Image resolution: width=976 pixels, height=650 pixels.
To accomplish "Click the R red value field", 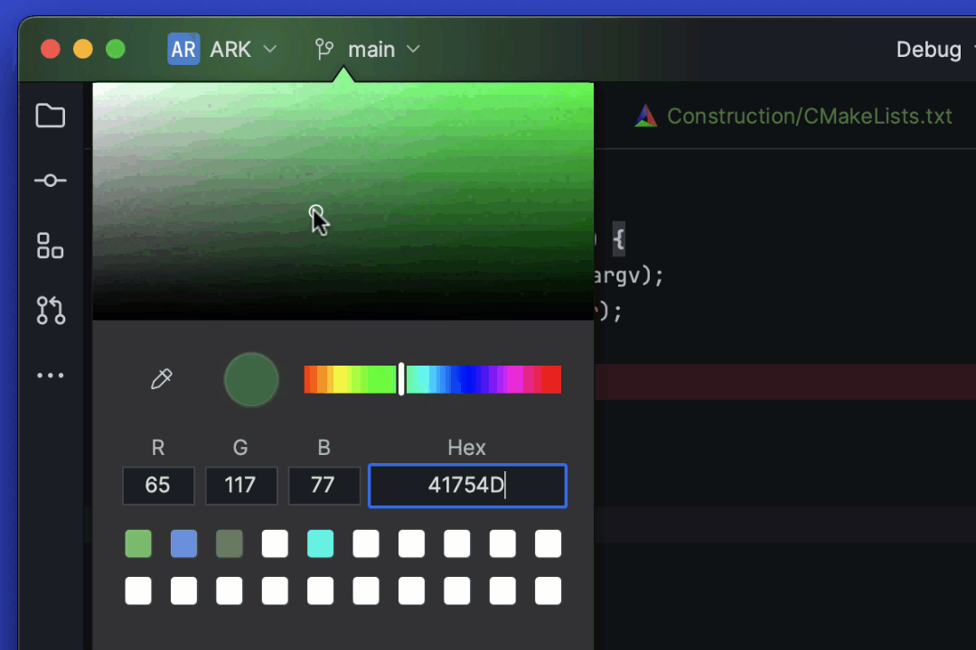I will (158, 486).
